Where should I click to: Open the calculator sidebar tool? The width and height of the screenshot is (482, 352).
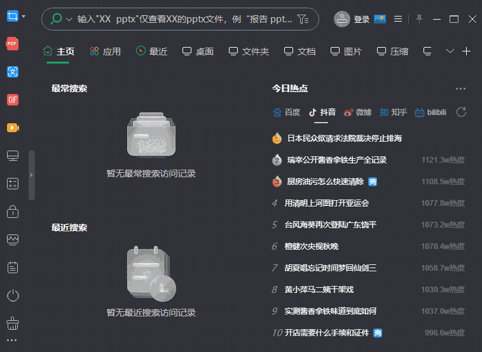point(13,184)
